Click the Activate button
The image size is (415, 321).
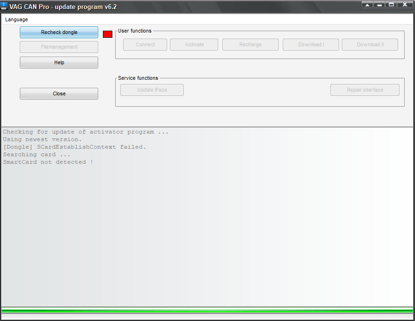[x=194, y=44]
